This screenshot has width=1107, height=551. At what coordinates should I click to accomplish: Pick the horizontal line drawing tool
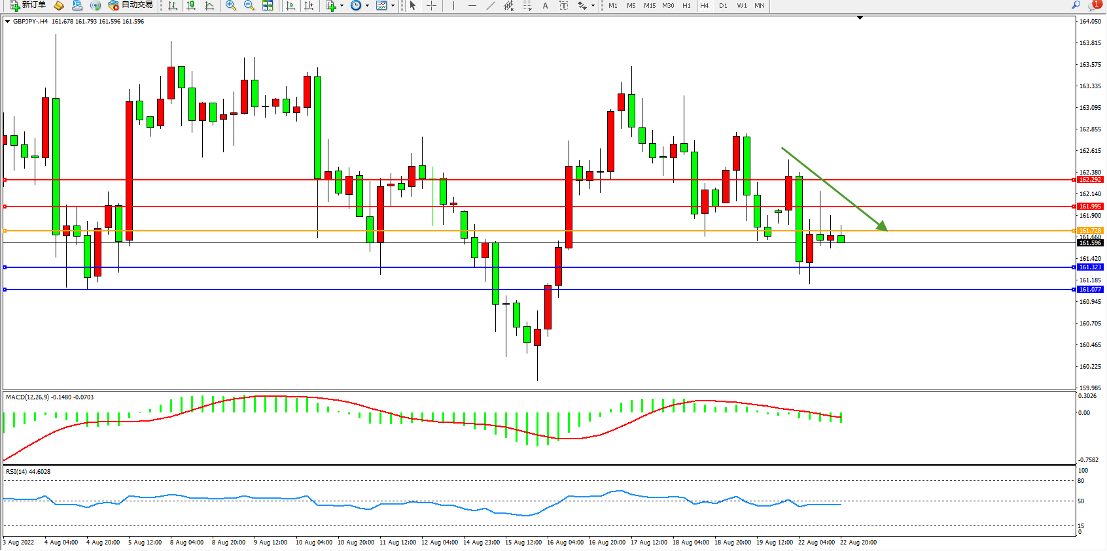click(x=472, y=5)
